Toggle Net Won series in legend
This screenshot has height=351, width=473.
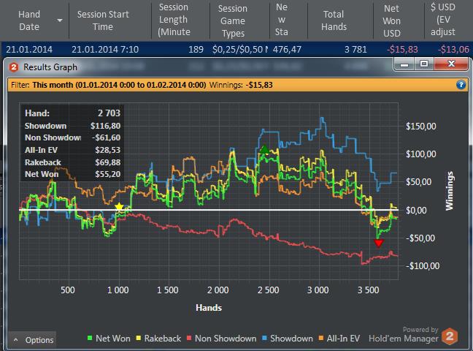tap(109, 339)
